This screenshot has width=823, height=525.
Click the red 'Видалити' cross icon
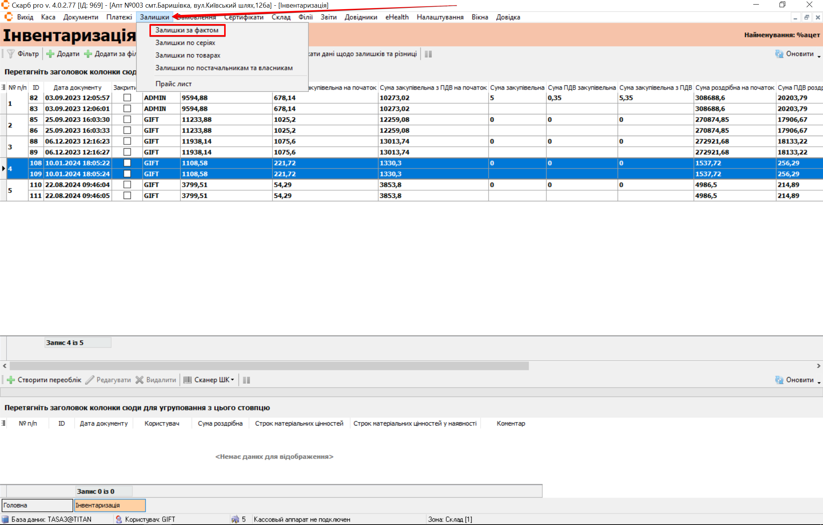point(140,380)
